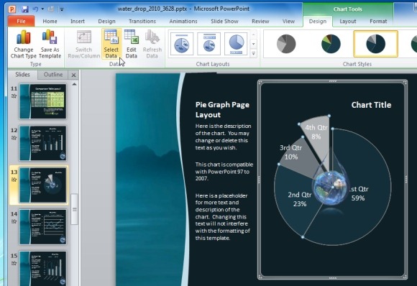This screenshot has height=286, width=417.
Task: Click the Undo arrow icon
Action: click(x=35, y=9)
